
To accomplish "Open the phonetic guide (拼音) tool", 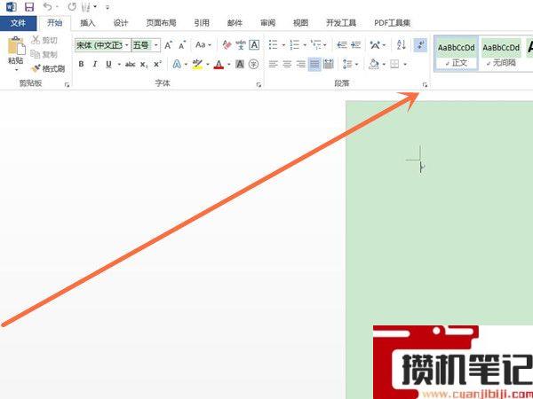I will 241,45.
